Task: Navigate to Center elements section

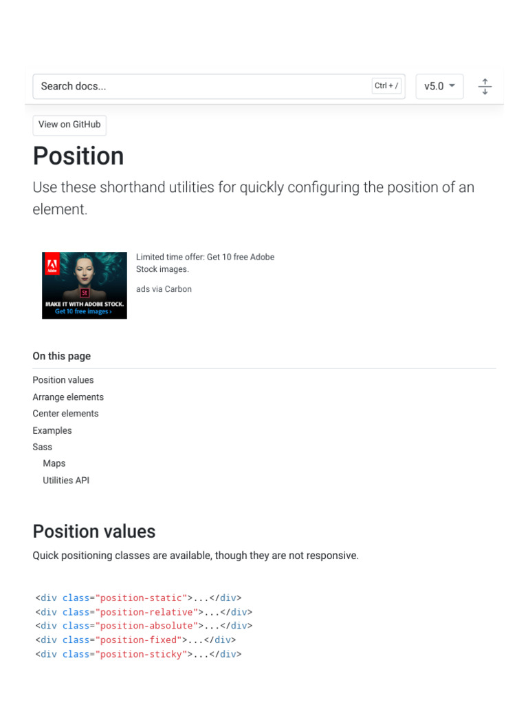Action: click(65, 414)
